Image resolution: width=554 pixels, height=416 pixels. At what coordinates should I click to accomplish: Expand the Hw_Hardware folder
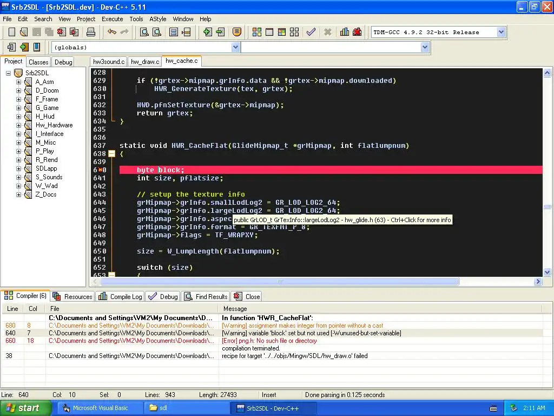point(18,125)
